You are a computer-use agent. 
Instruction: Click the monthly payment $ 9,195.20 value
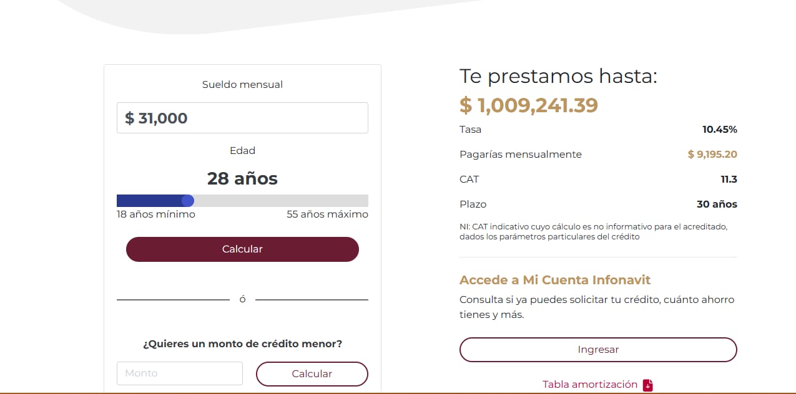(712, 154)
